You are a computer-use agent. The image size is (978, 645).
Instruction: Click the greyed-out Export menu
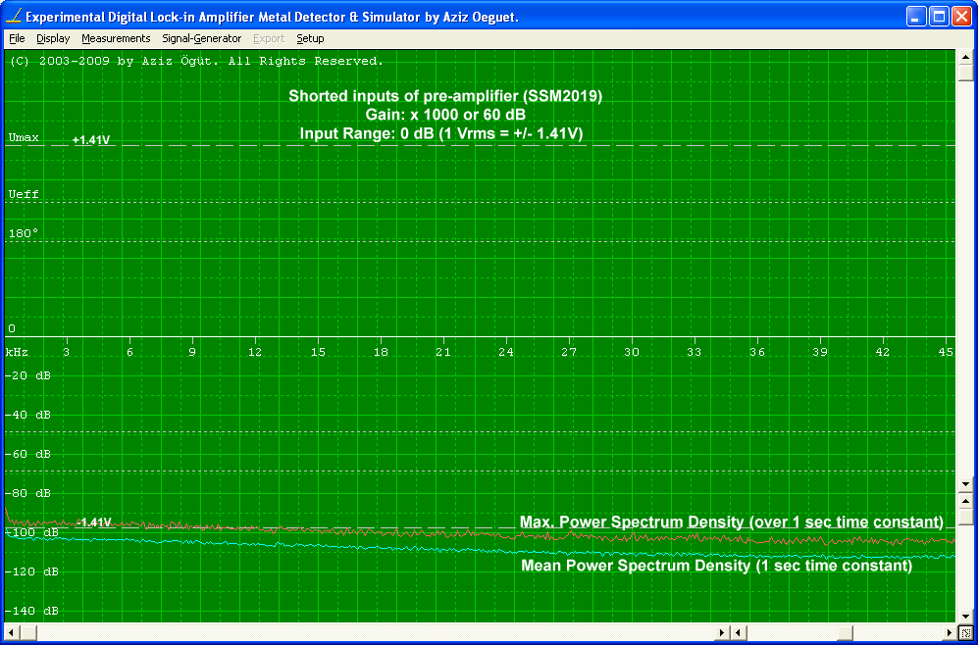[269, 38]
